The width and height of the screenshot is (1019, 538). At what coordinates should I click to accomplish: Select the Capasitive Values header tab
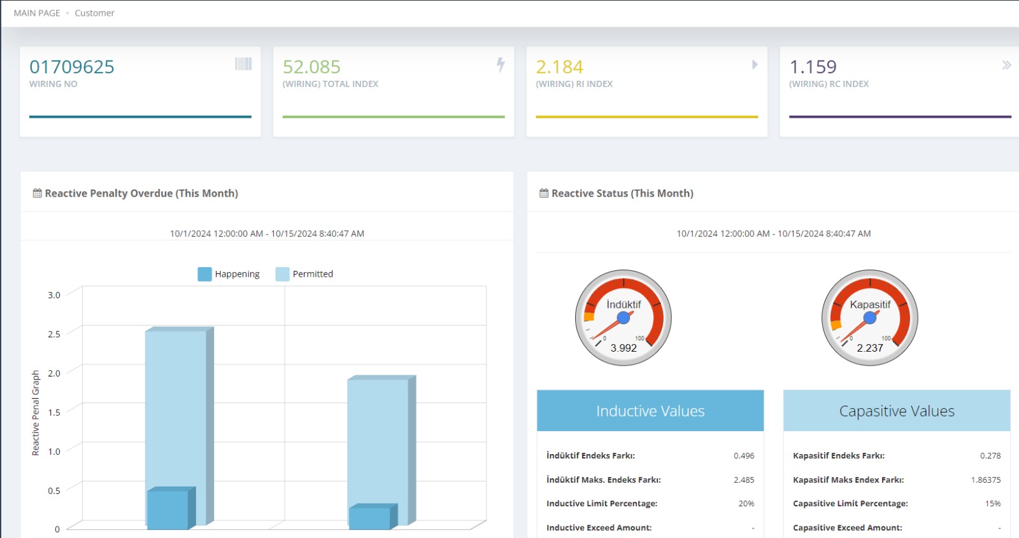point(896,411)
